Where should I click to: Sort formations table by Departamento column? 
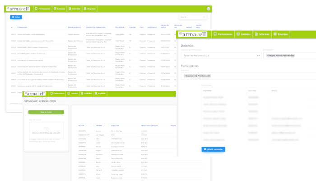[74, 27]
